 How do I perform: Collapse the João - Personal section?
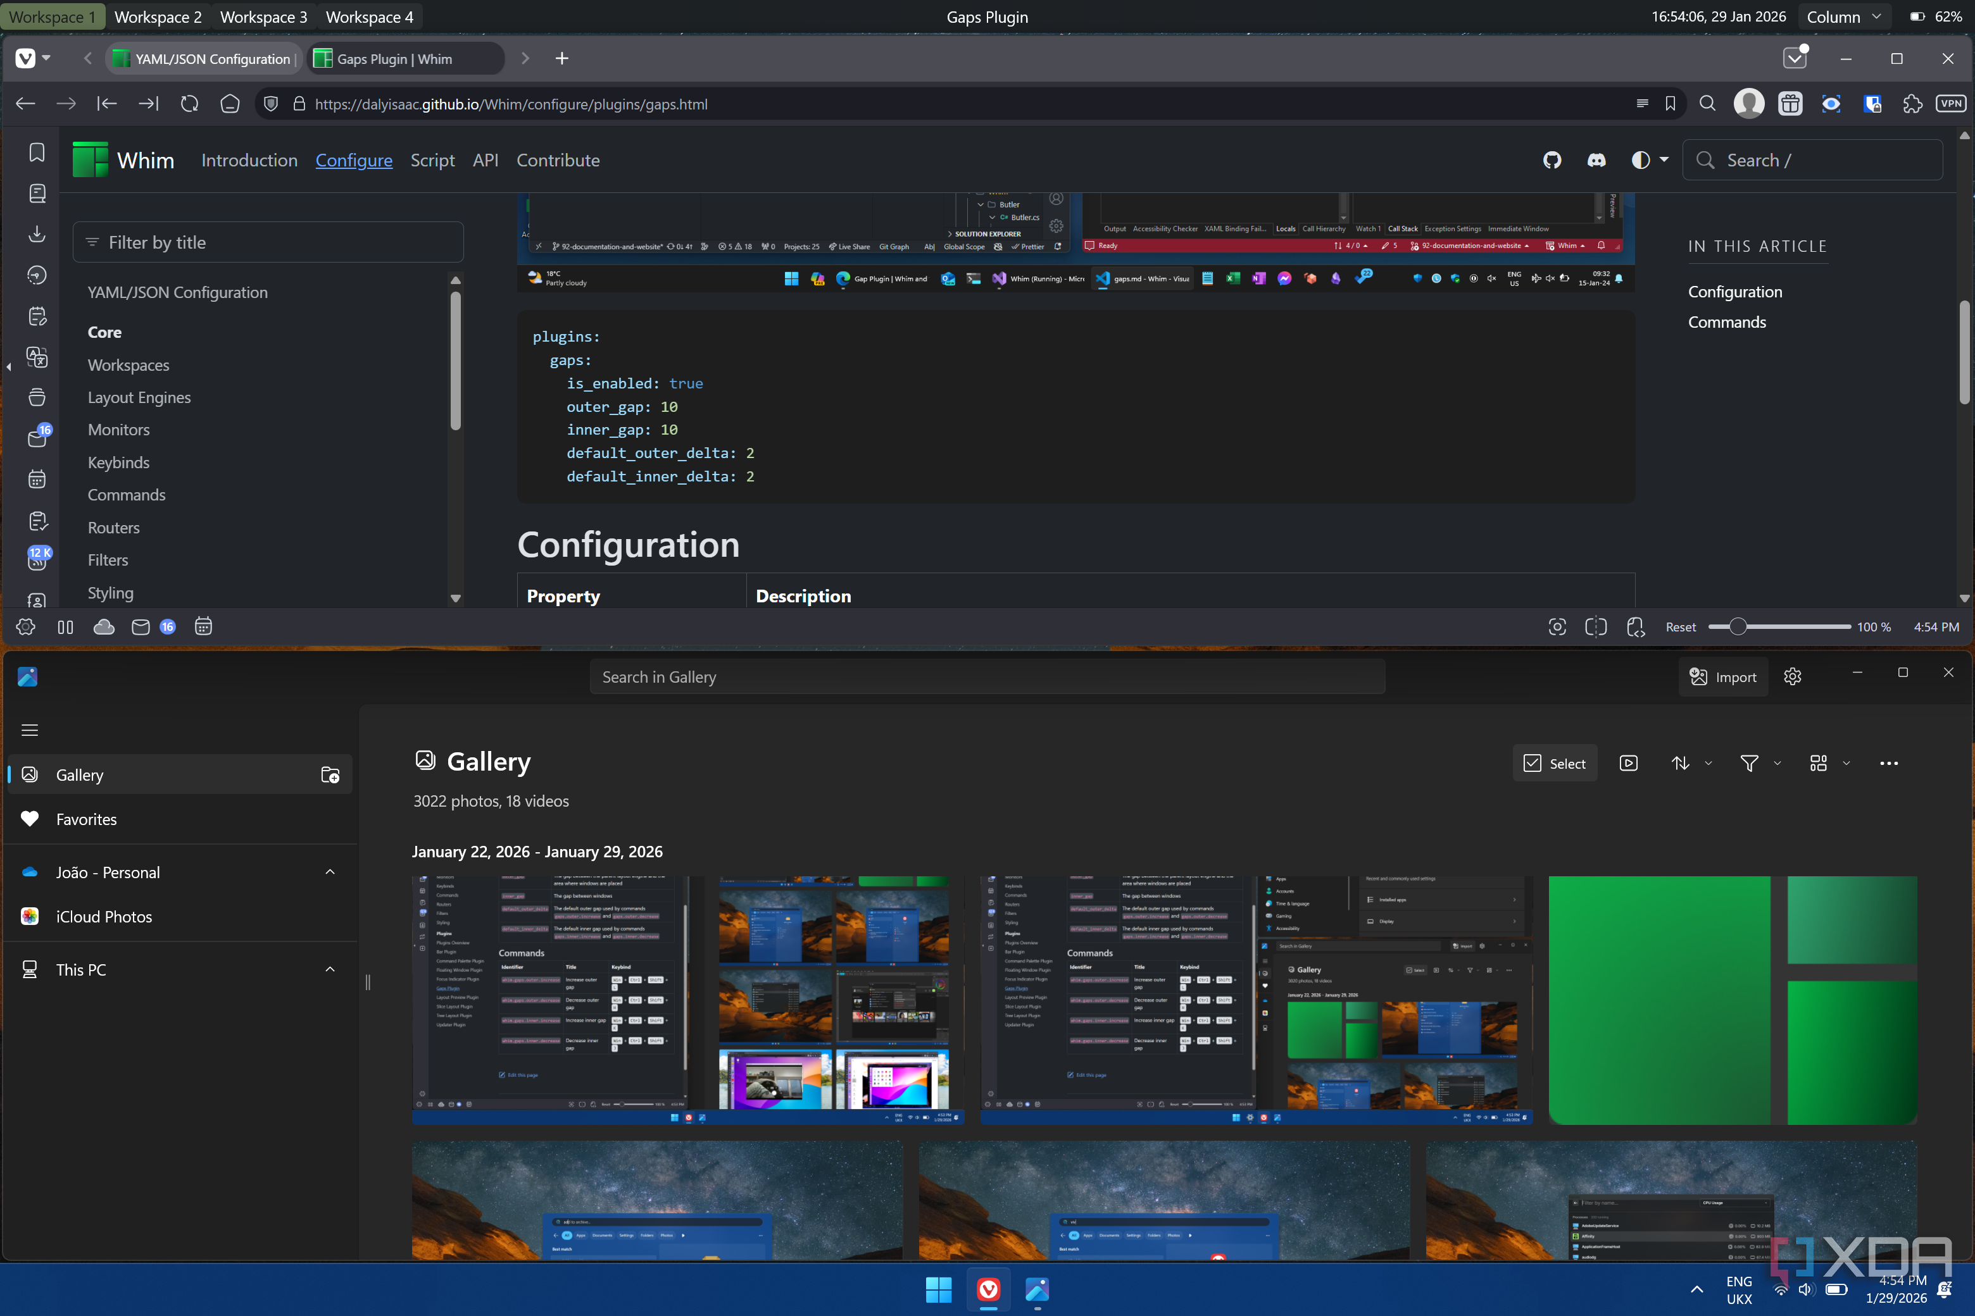click(x=330, y=872)
